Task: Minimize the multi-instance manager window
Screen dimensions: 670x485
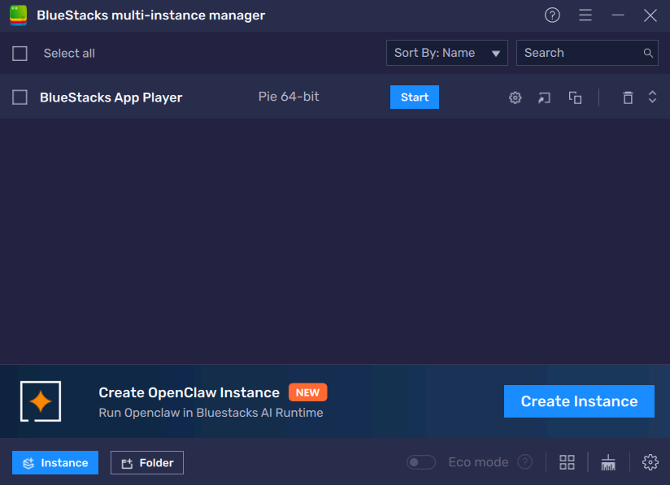Action: tap(617, 15)
